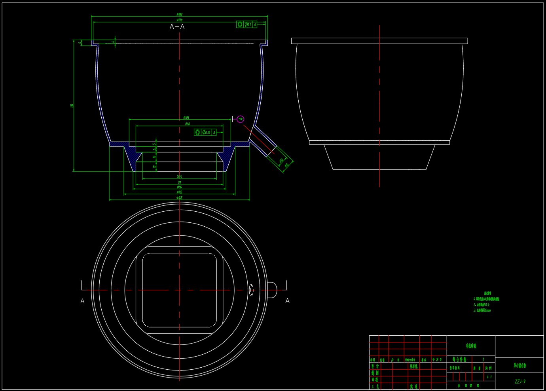Select the right section cut marker A
This screenshot has width=546, height=391.
click(x=287, y=301)
